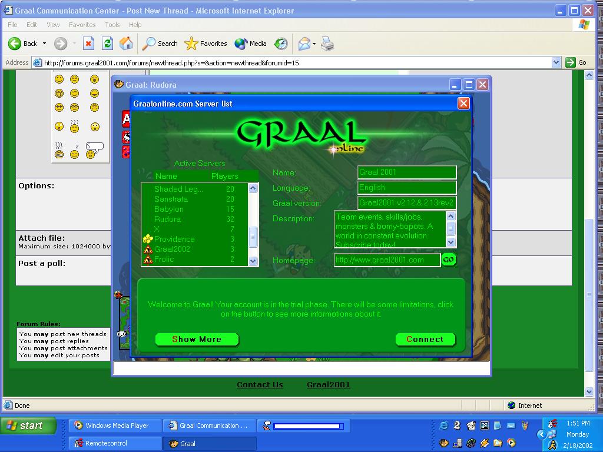Insert the sunglasses cool smiley
The width and height of the screenshot is (603, 452).
(59, 108)
